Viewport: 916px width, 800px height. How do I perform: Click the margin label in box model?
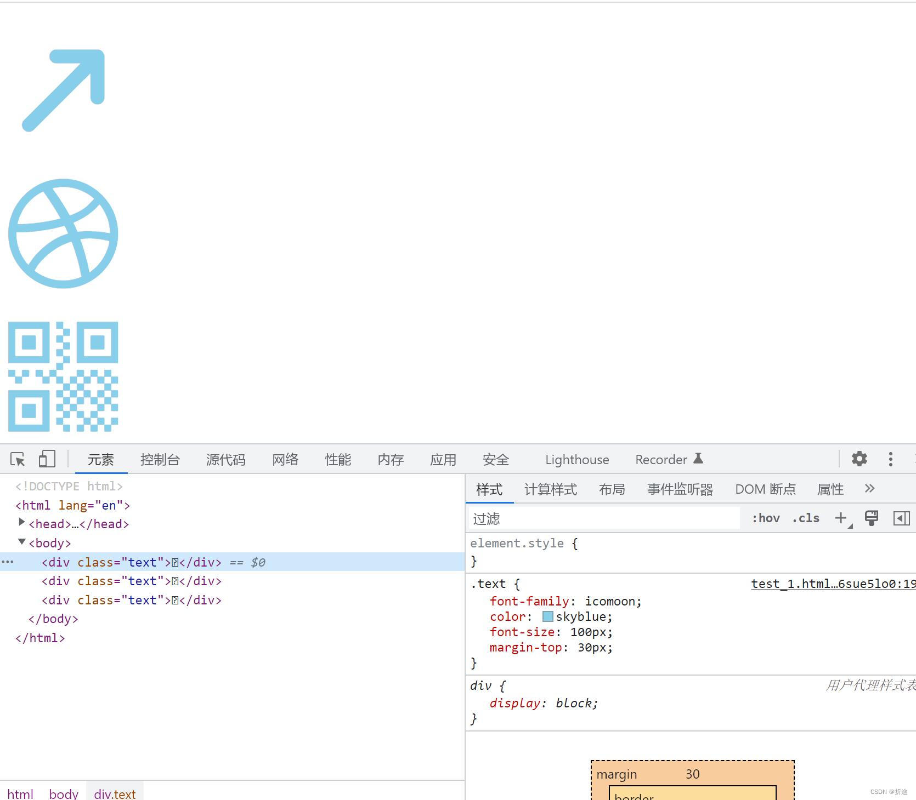(x=617, y=774)
